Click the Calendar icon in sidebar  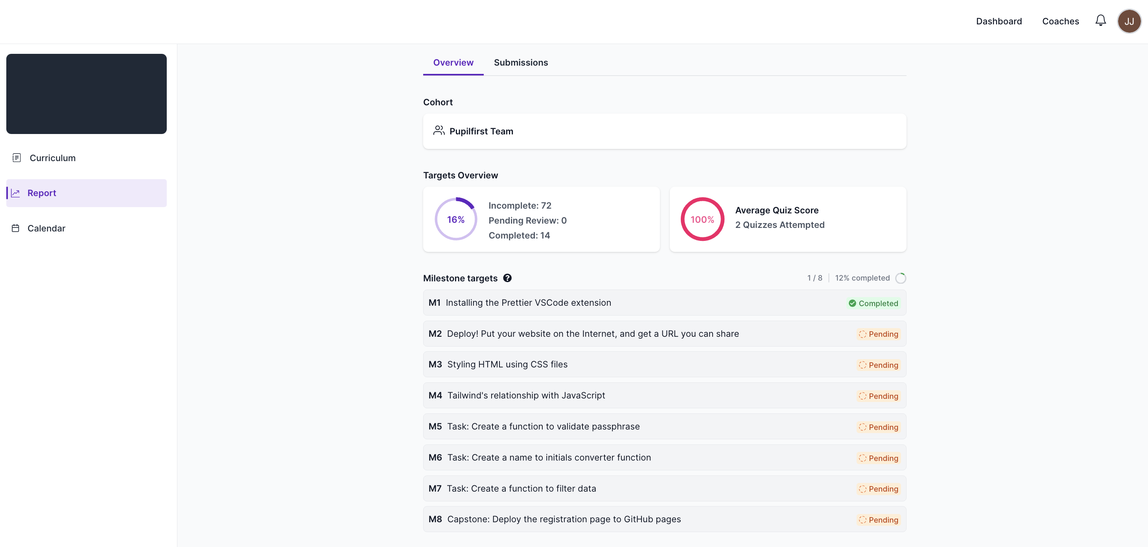[x=16, y=228]
